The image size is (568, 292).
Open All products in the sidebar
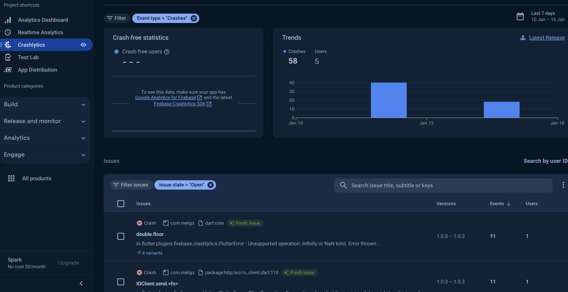37,179
